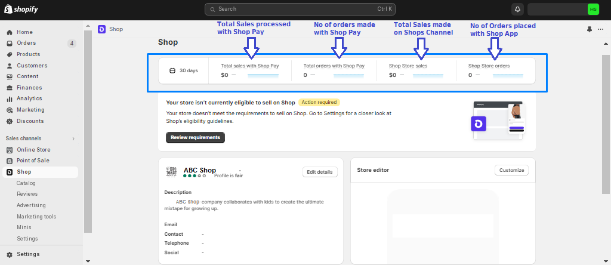Viewport: 611px width, 265px height.
Task: Click the Orders count badge 4
Action: click(72, 43)
